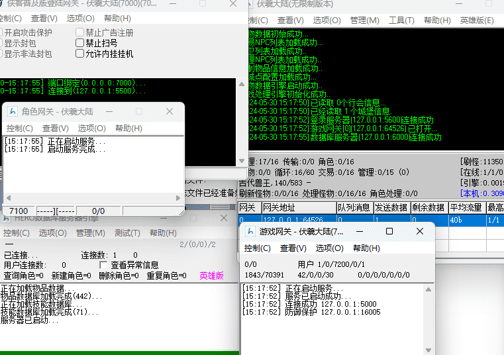Click the 游戏网关 window title icon
The height and width of the screenshot is (355, 504).
pyautogui.click(x=250, y=232)
